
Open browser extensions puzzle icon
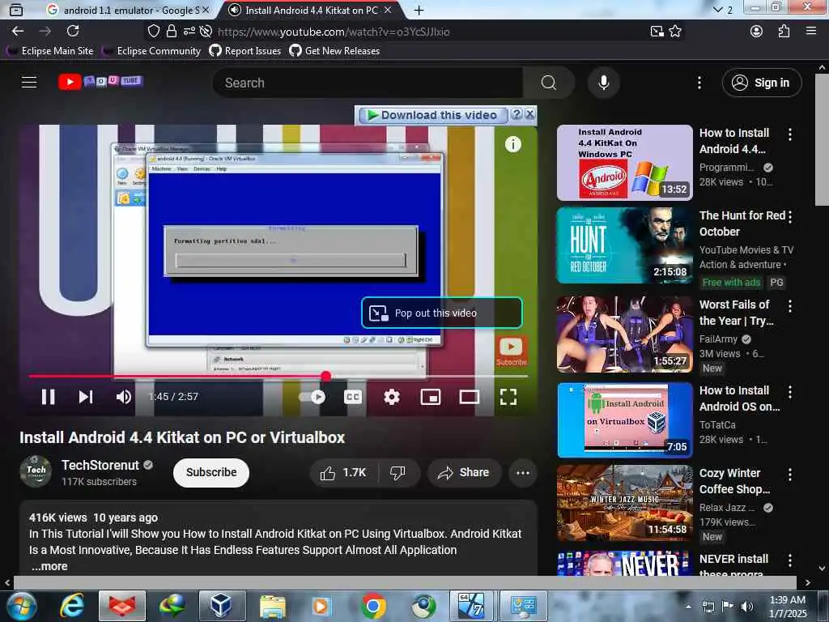(784, 32)
